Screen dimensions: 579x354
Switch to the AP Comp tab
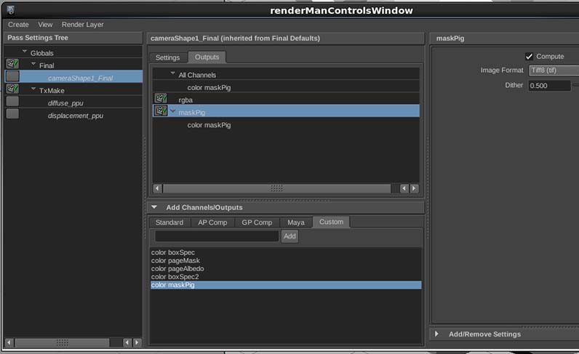(212, 222)
